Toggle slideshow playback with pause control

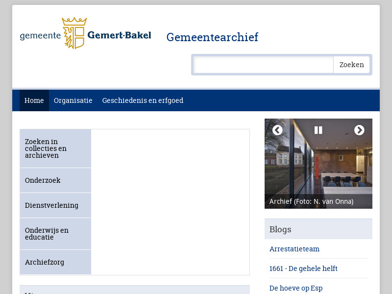click(x=318, y=130)
